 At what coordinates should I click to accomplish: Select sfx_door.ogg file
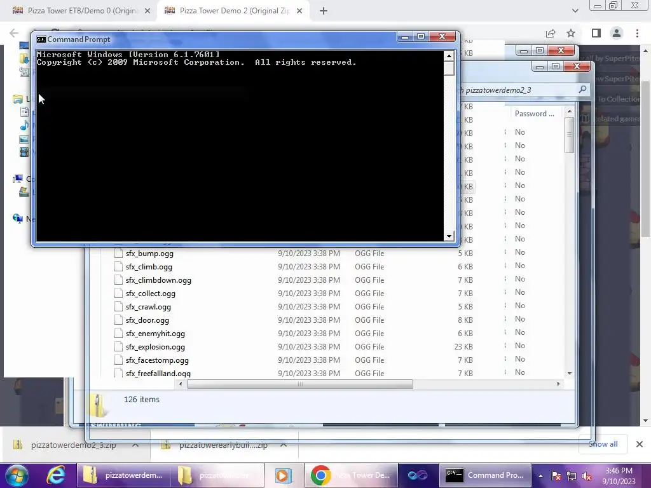(147, 320)
